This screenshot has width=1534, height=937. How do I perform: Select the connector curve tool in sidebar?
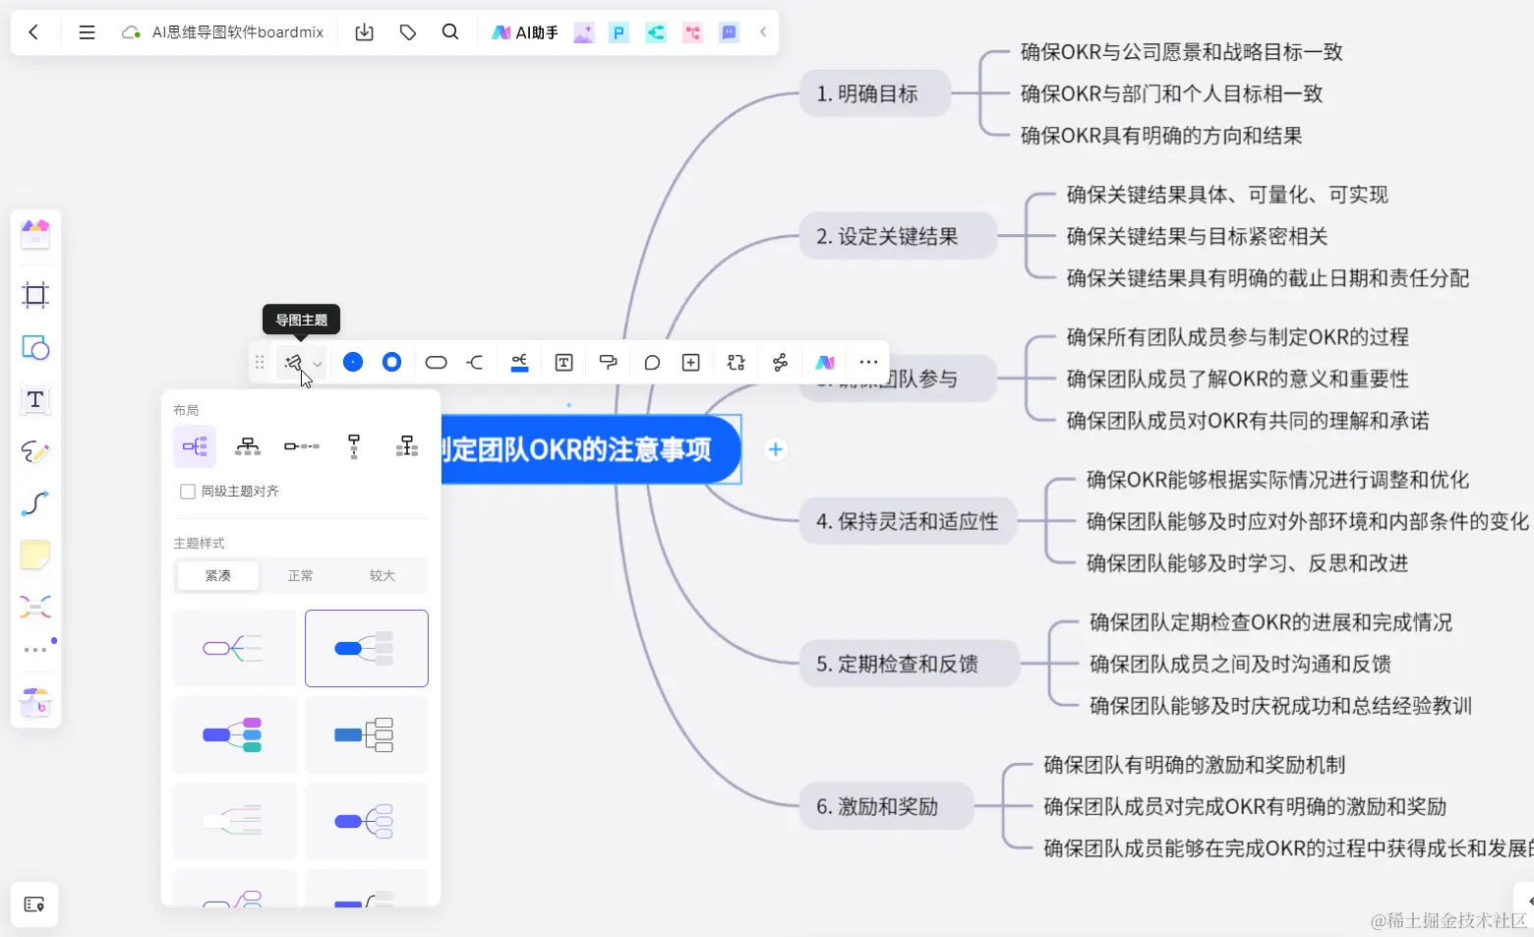[35, 503]
